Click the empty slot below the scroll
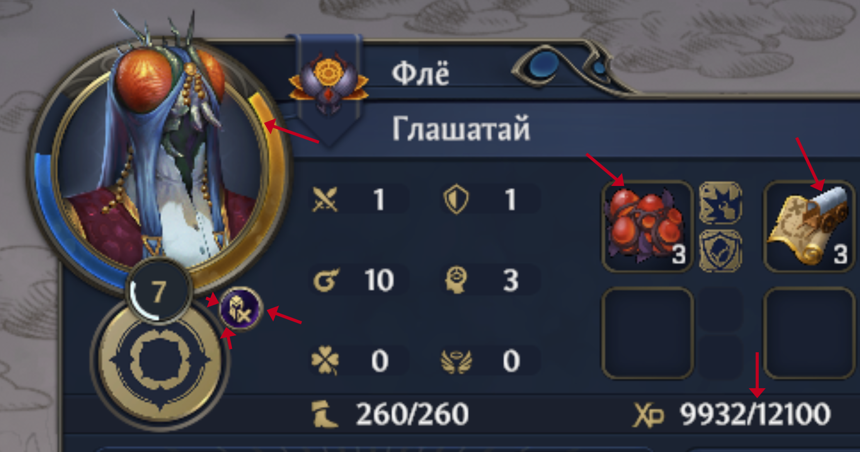860x452 pixels. (809, 333)
